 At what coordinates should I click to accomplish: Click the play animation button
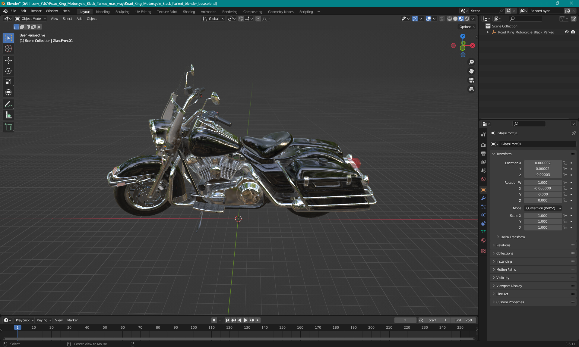(x=245, y=320)
